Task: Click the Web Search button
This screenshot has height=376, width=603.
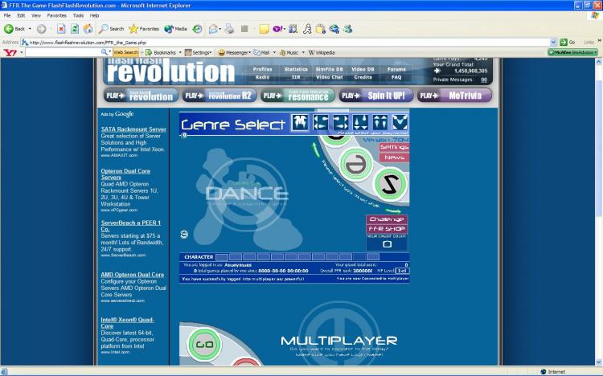Action: 125,52
